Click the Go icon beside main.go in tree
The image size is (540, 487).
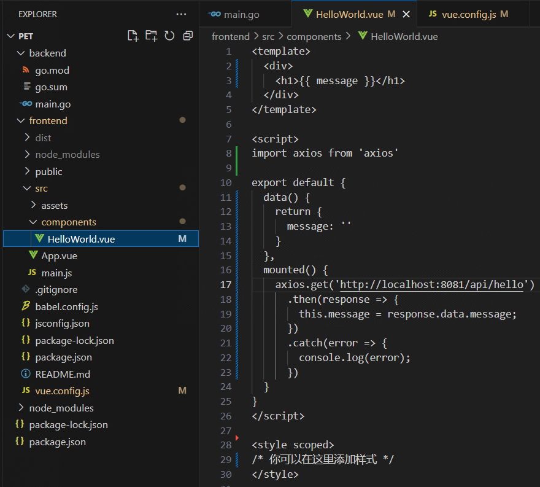click(x=26, y=103)
